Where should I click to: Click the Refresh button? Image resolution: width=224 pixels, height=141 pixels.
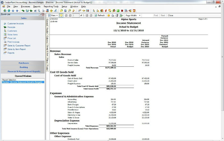pos(100,15)
